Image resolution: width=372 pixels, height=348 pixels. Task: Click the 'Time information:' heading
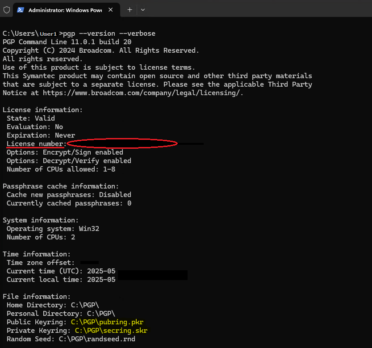[37, 254]
